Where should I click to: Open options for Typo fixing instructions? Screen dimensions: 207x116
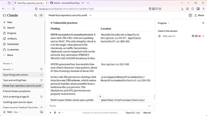pos(41,75)
